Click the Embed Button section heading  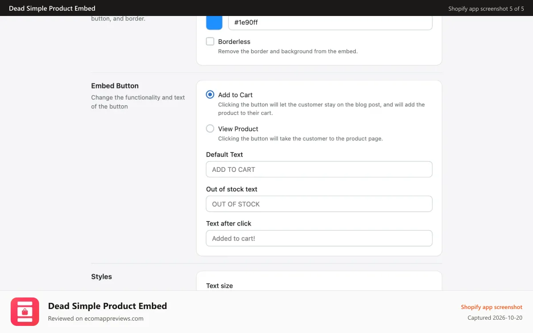115,86
